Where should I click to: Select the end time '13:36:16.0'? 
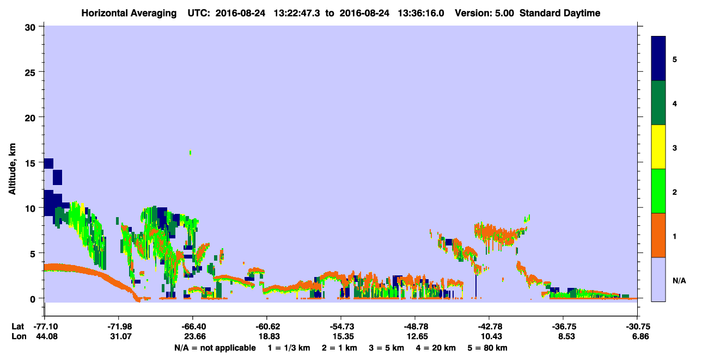[x=422, y=13]
